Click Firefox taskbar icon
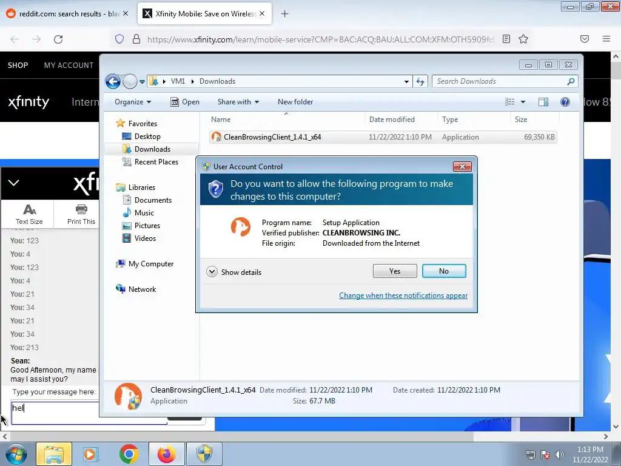 [166, 454]
